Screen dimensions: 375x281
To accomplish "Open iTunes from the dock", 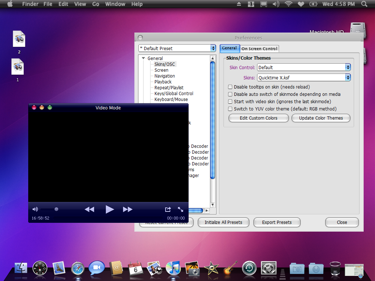I will pyautogui.click(x=173, y=268).
